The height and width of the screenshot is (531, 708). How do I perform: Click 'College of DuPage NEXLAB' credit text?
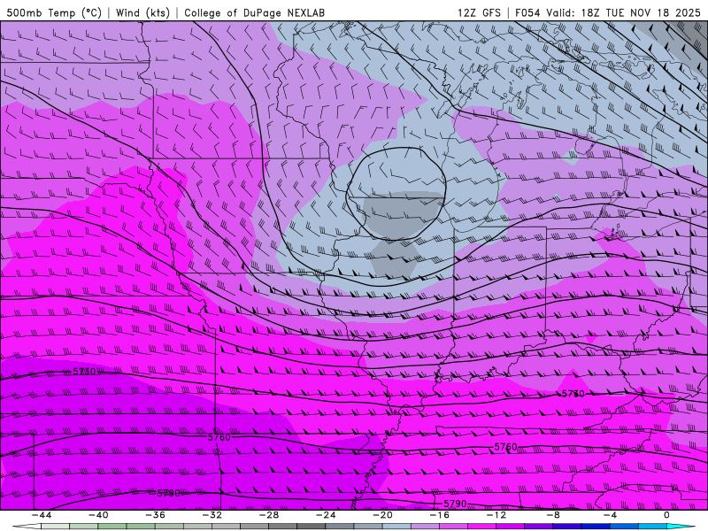254,12
